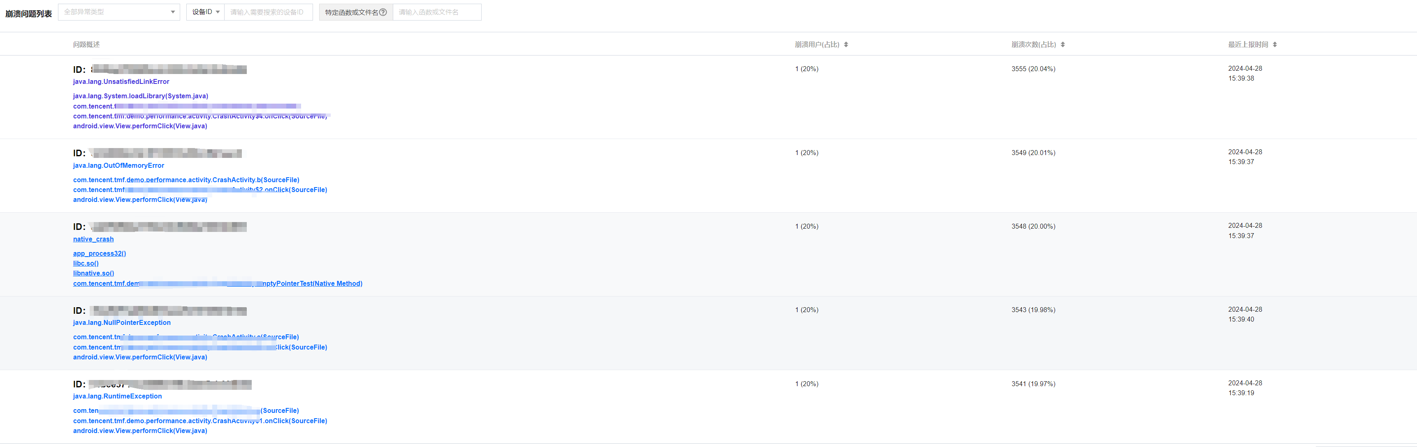This screenshot has width=1417, height=447.
Task: Click the 3555 (20.04%) crash count cell
Action: 1033,69
